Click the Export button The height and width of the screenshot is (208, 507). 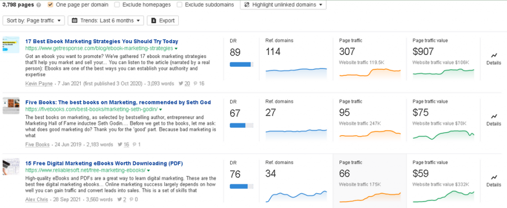[163, 20]
